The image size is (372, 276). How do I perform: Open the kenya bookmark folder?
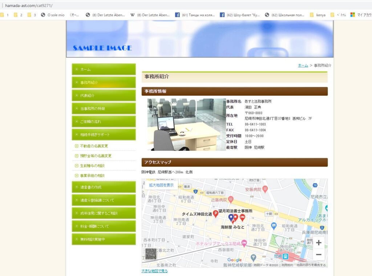click(x=318, y=15)
